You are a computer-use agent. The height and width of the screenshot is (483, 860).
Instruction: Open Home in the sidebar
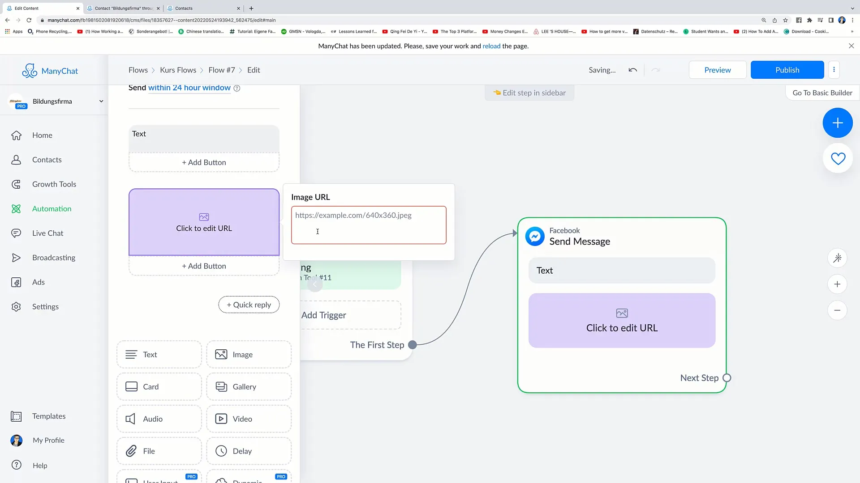(42, 135)
